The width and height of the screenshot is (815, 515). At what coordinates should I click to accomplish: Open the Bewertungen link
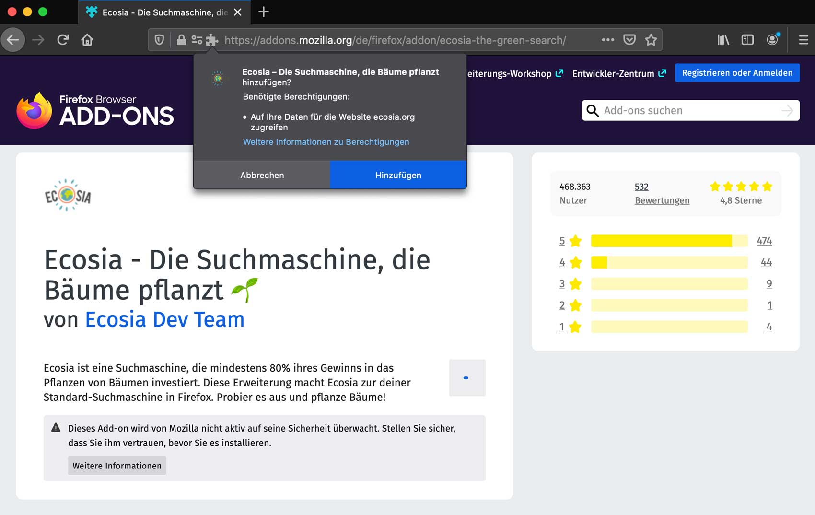662,200
